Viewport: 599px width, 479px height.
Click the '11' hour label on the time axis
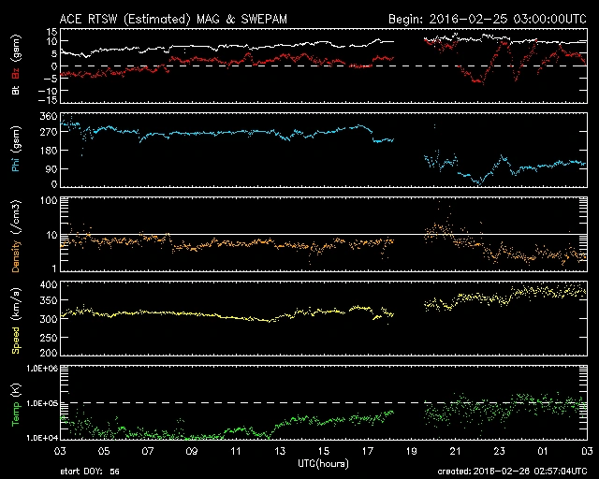[x=236, y=452]
